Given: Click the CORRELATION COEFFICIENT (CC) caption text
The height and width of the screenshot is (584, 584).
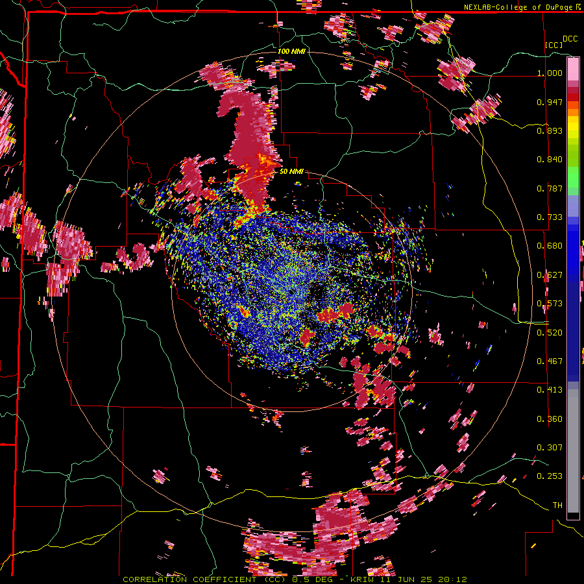Looking at the screenshot, I should 204,579.
